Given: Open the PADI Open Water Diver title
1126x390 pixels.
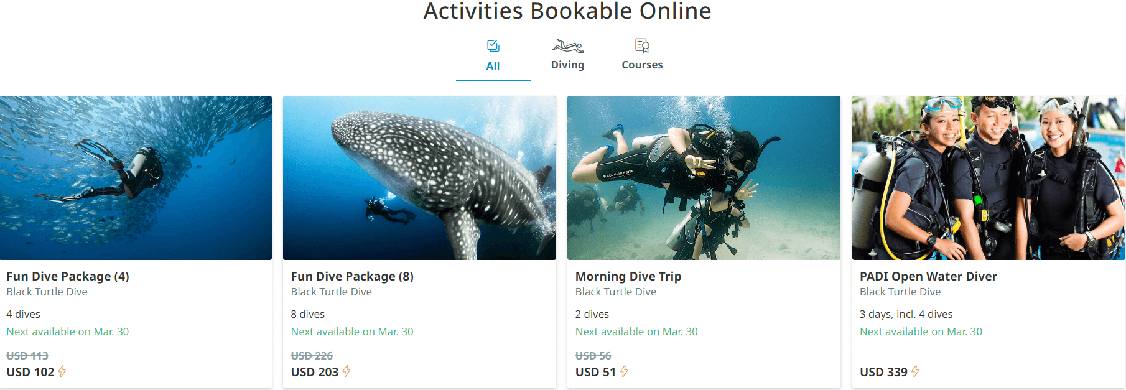Looking at the screenshot, I should tap(928, 276).
